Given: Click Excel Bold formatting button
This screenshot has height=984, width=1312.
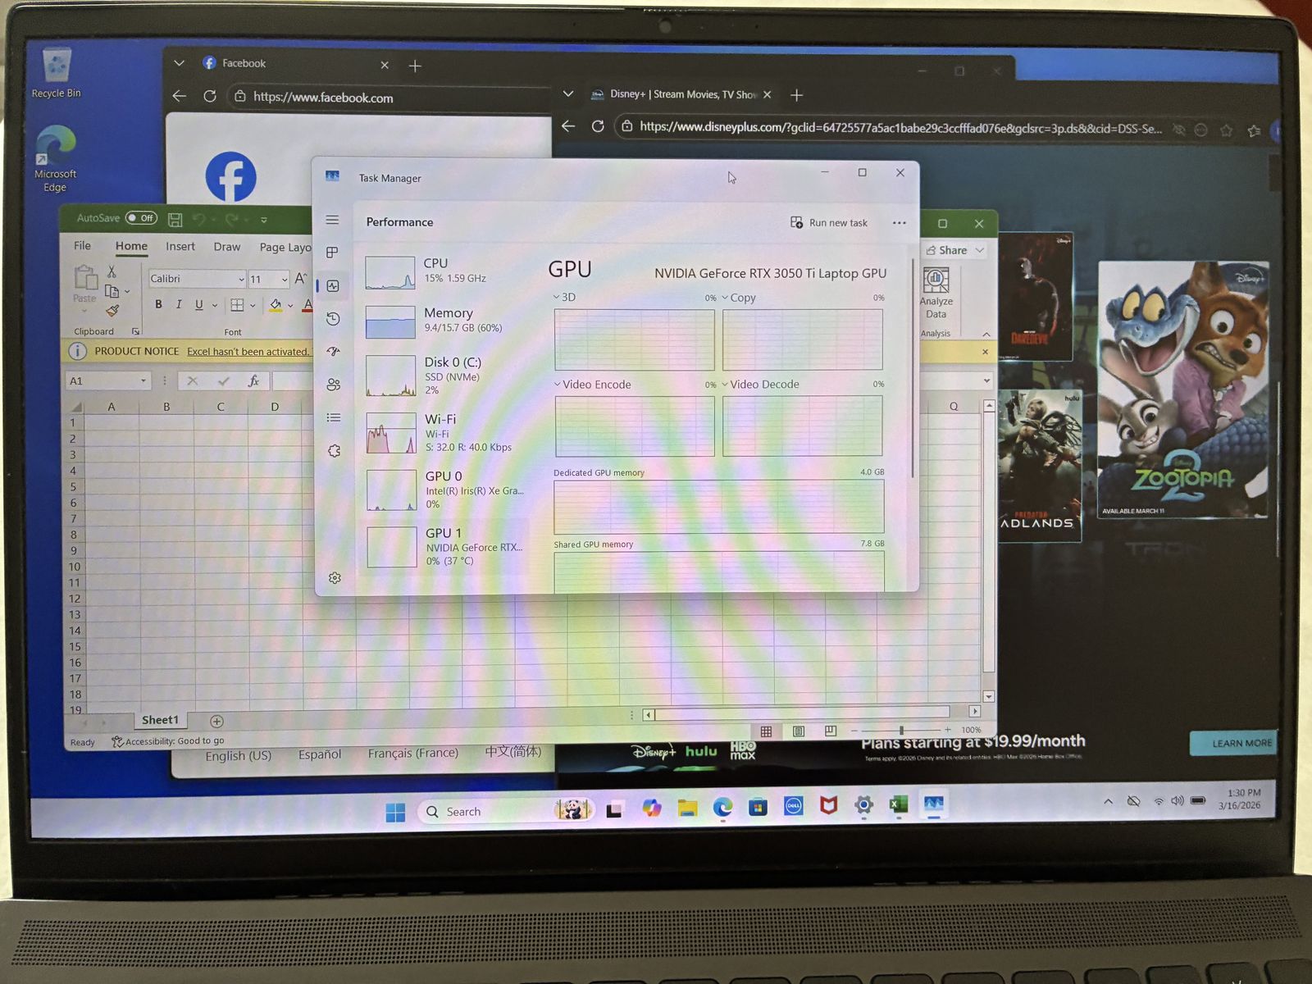Looking at the screenshot, I should 158,304.
